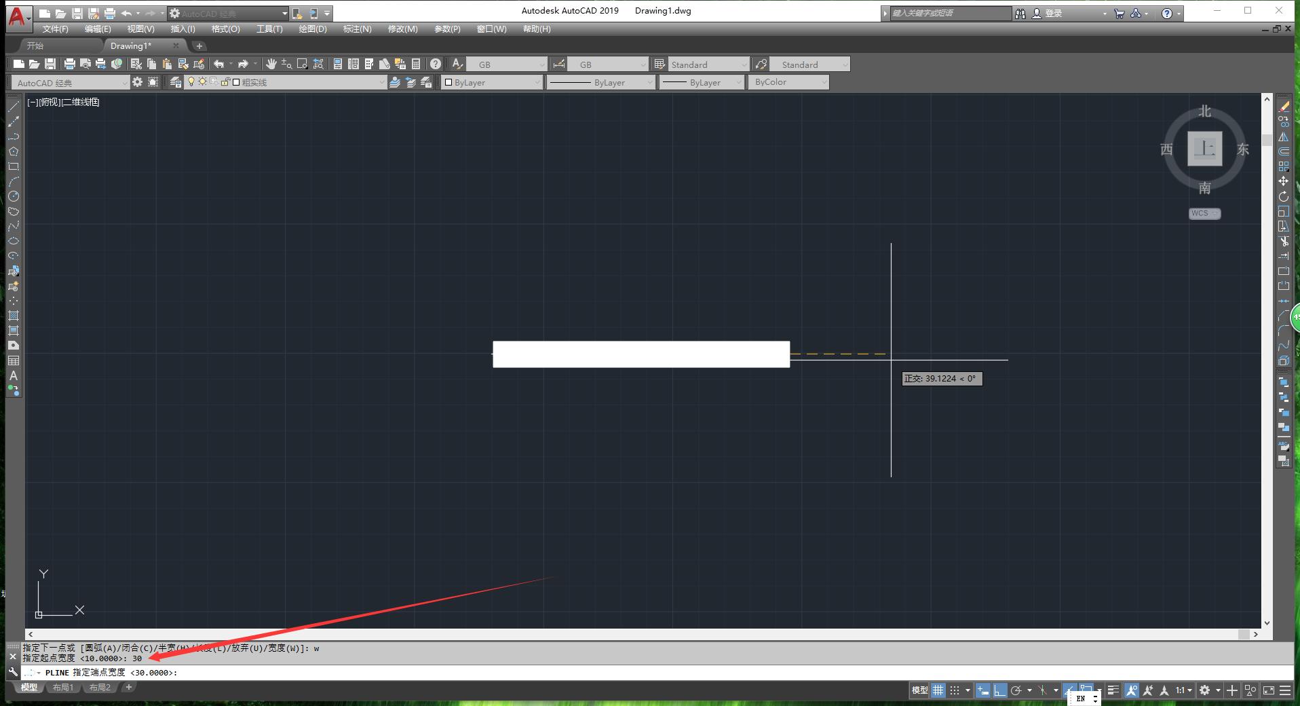
Task: Select the Line draw tool
Action: point(13,107)
